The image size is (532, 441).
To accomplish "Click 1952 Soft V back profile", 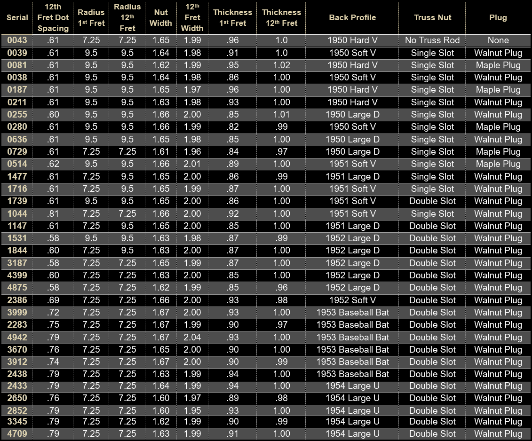I will [x=352, y=300].
